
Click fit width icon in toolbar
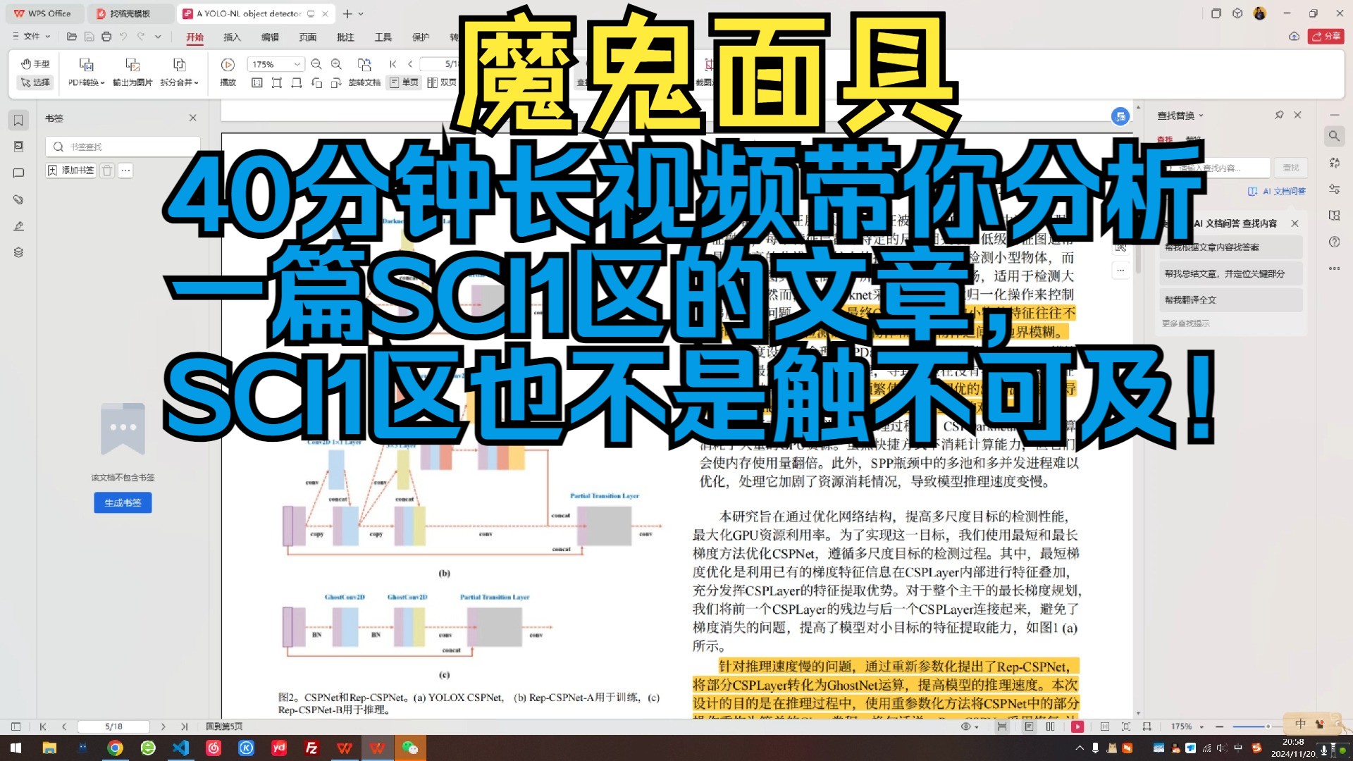click(x=297, y=83)
